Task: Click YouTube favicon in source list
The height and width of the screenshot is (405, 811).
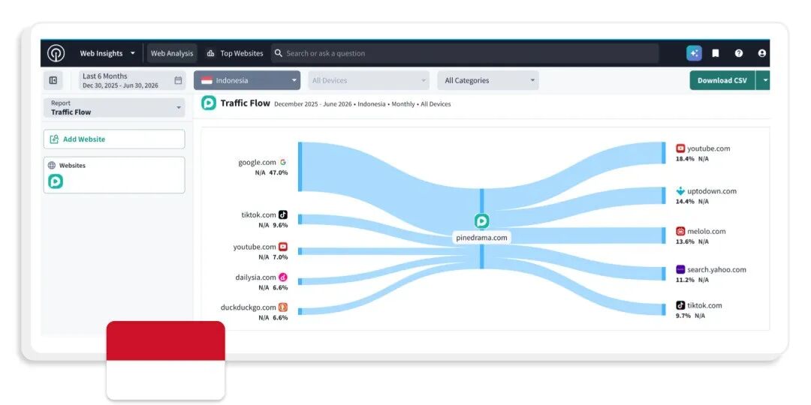Action: point(283,247)
